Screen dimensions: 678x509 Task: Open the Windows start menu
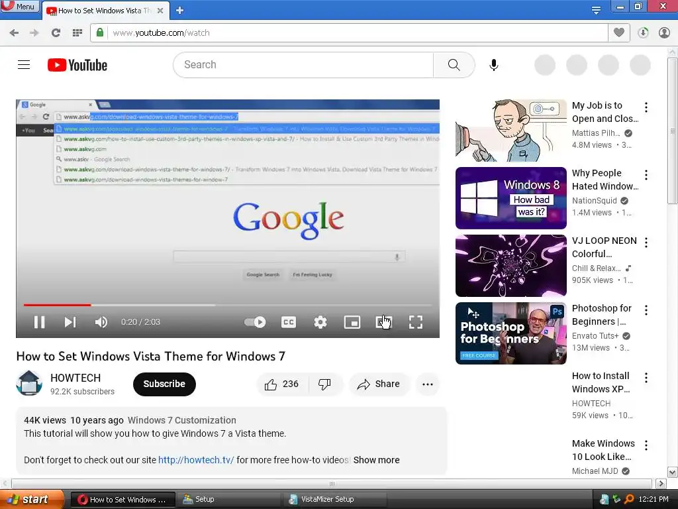(x=32, y=500)
